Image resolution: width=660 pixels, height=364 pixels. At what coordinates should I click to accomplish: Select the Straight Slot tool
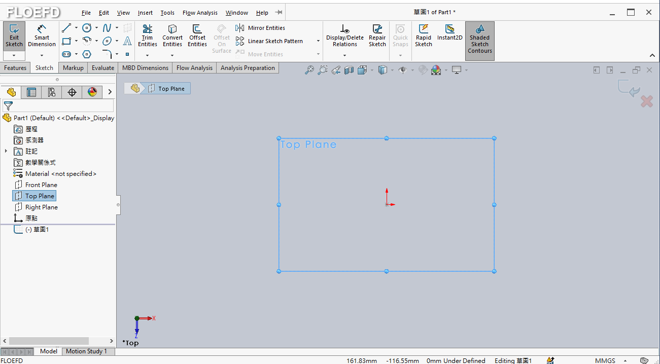[x=66, y=54]
